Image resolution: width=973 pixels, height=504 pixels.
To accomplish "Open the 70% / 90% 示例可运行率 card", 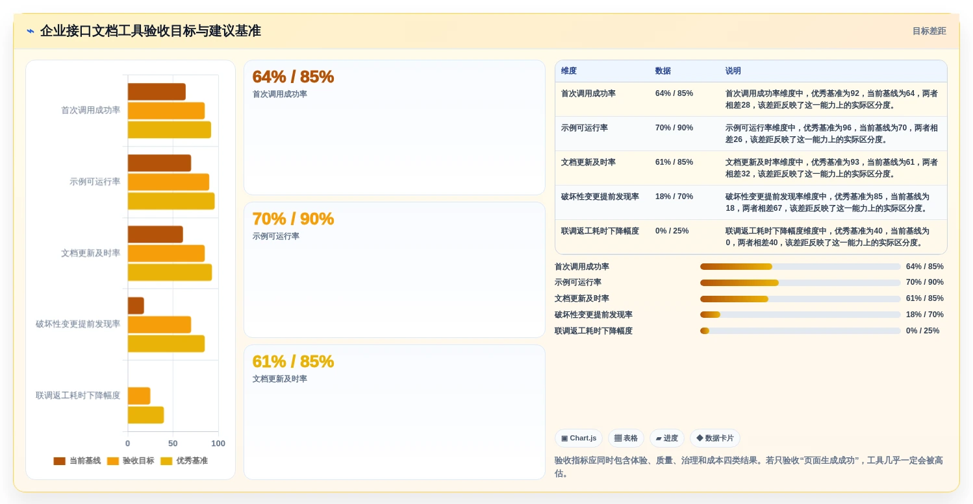I will [x=394, y=270].
